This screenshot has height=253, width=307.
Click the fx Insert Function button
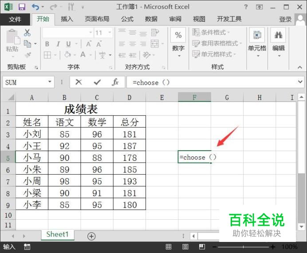pos(115,82)
